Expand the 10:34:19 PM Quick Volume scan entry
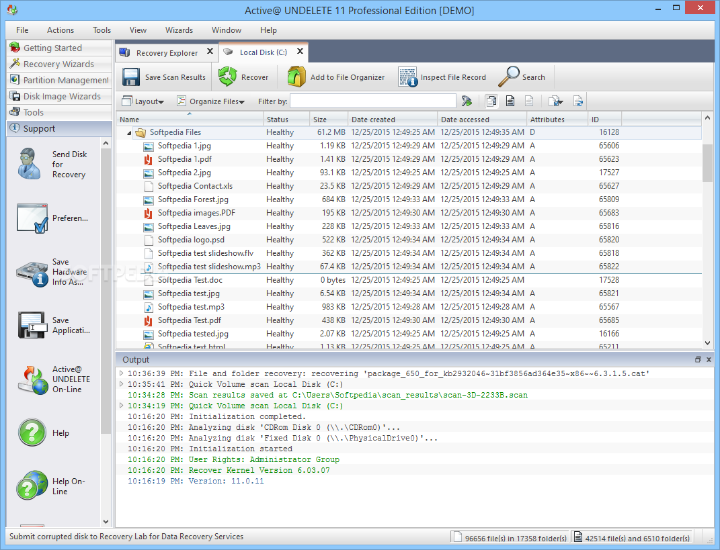This screenshot has width=720, height=550. coord(122,406)
